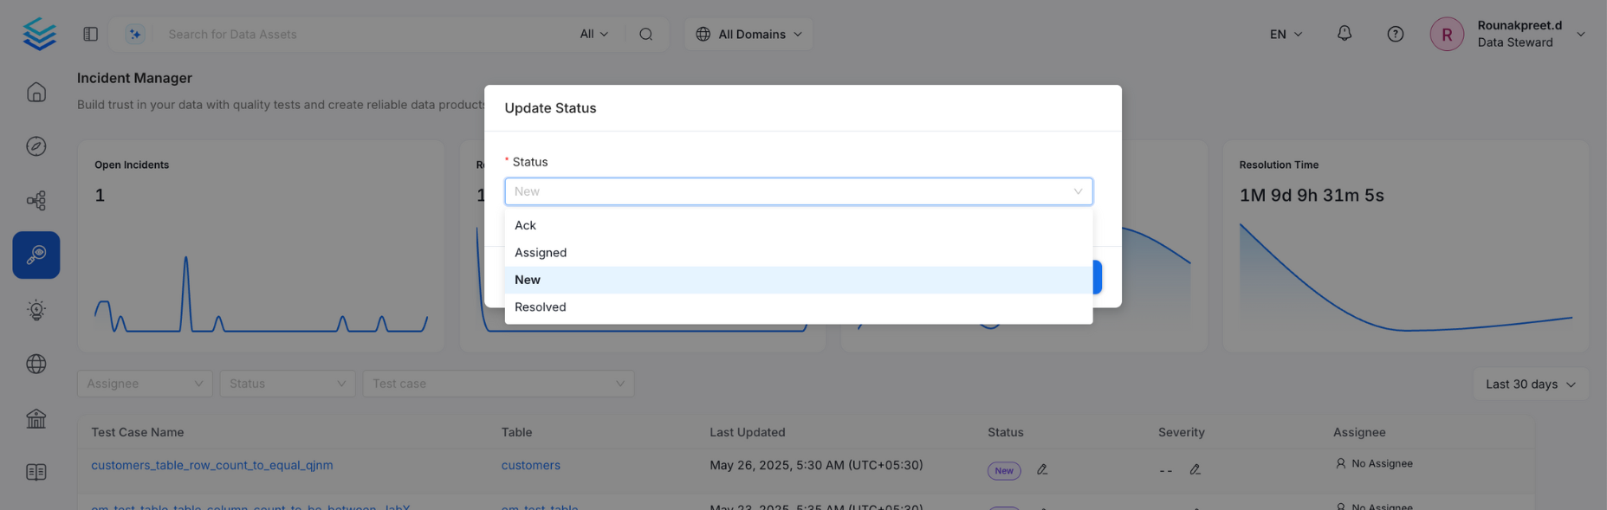
Task: Open the EN language dropdown
Action: pos(1286,34)
